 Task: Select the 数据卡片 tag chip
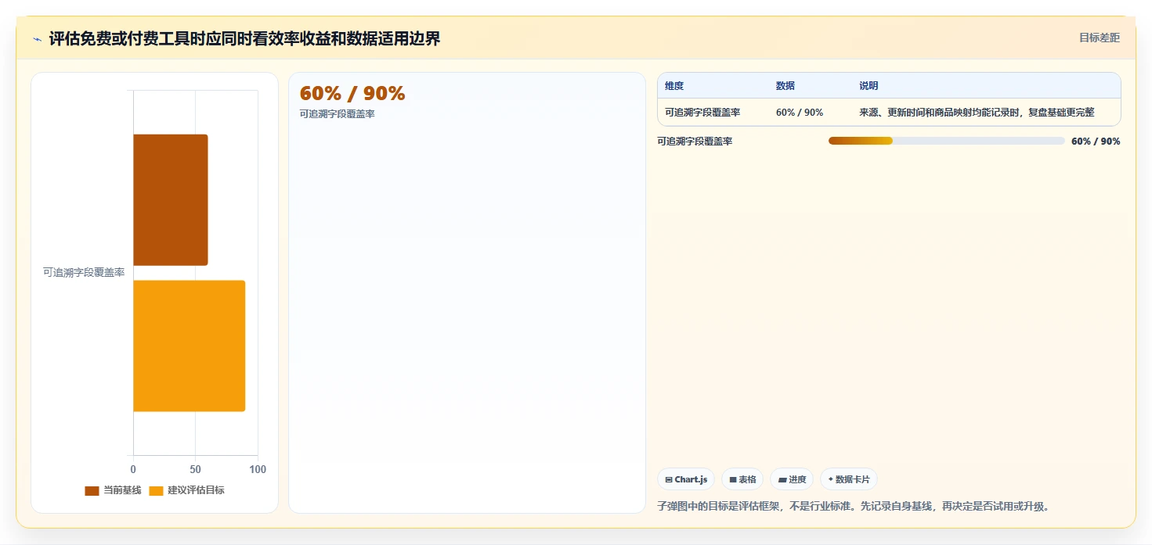[x=849, y=479]
